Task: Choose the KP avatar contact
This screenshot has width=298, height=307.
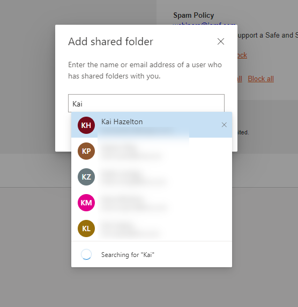Action: point(86,151)
